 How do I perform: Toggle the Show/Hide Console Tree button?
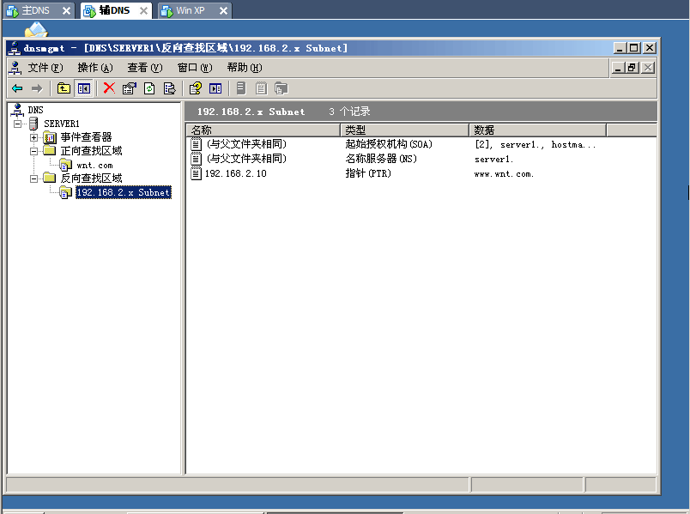[x=83, y=88]
